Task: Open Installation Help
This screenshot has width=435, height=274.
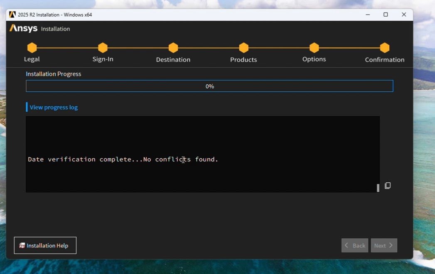Action: tap(45, 245)
